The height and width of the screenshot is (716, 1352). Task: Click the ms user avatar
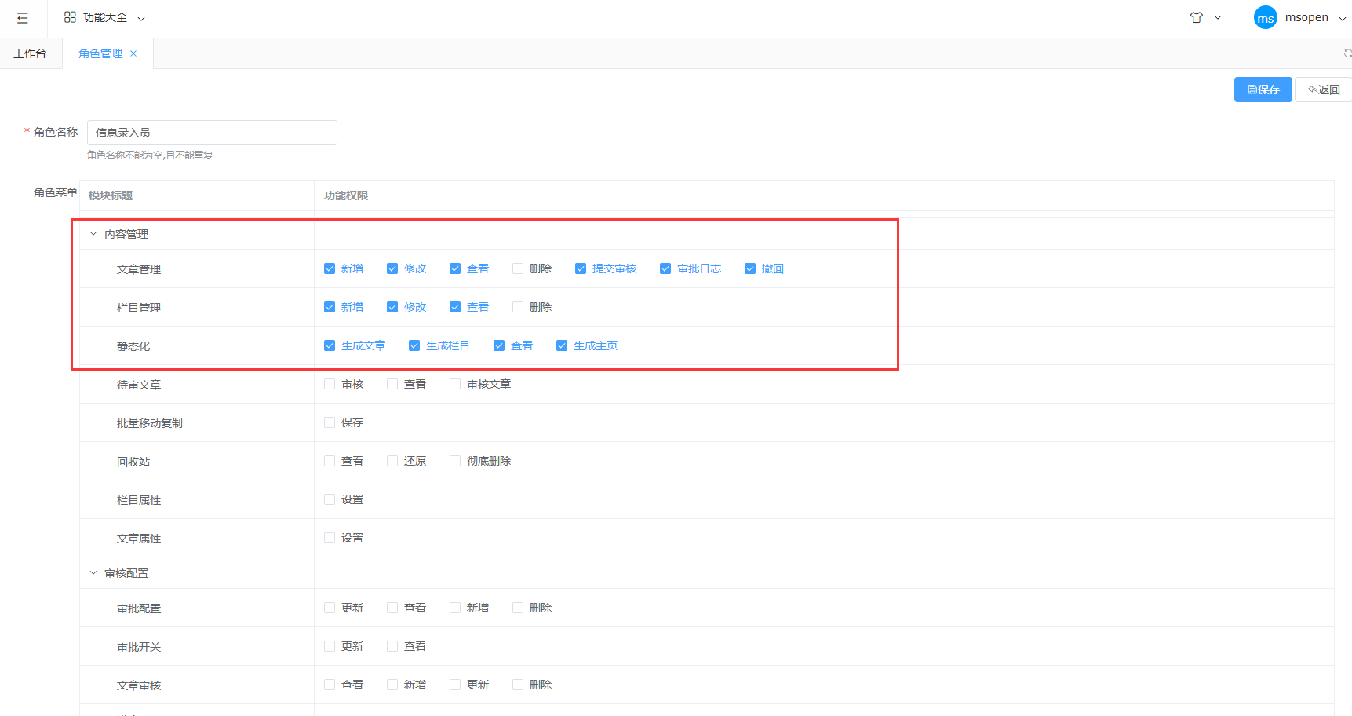(x=1265, y=18)
